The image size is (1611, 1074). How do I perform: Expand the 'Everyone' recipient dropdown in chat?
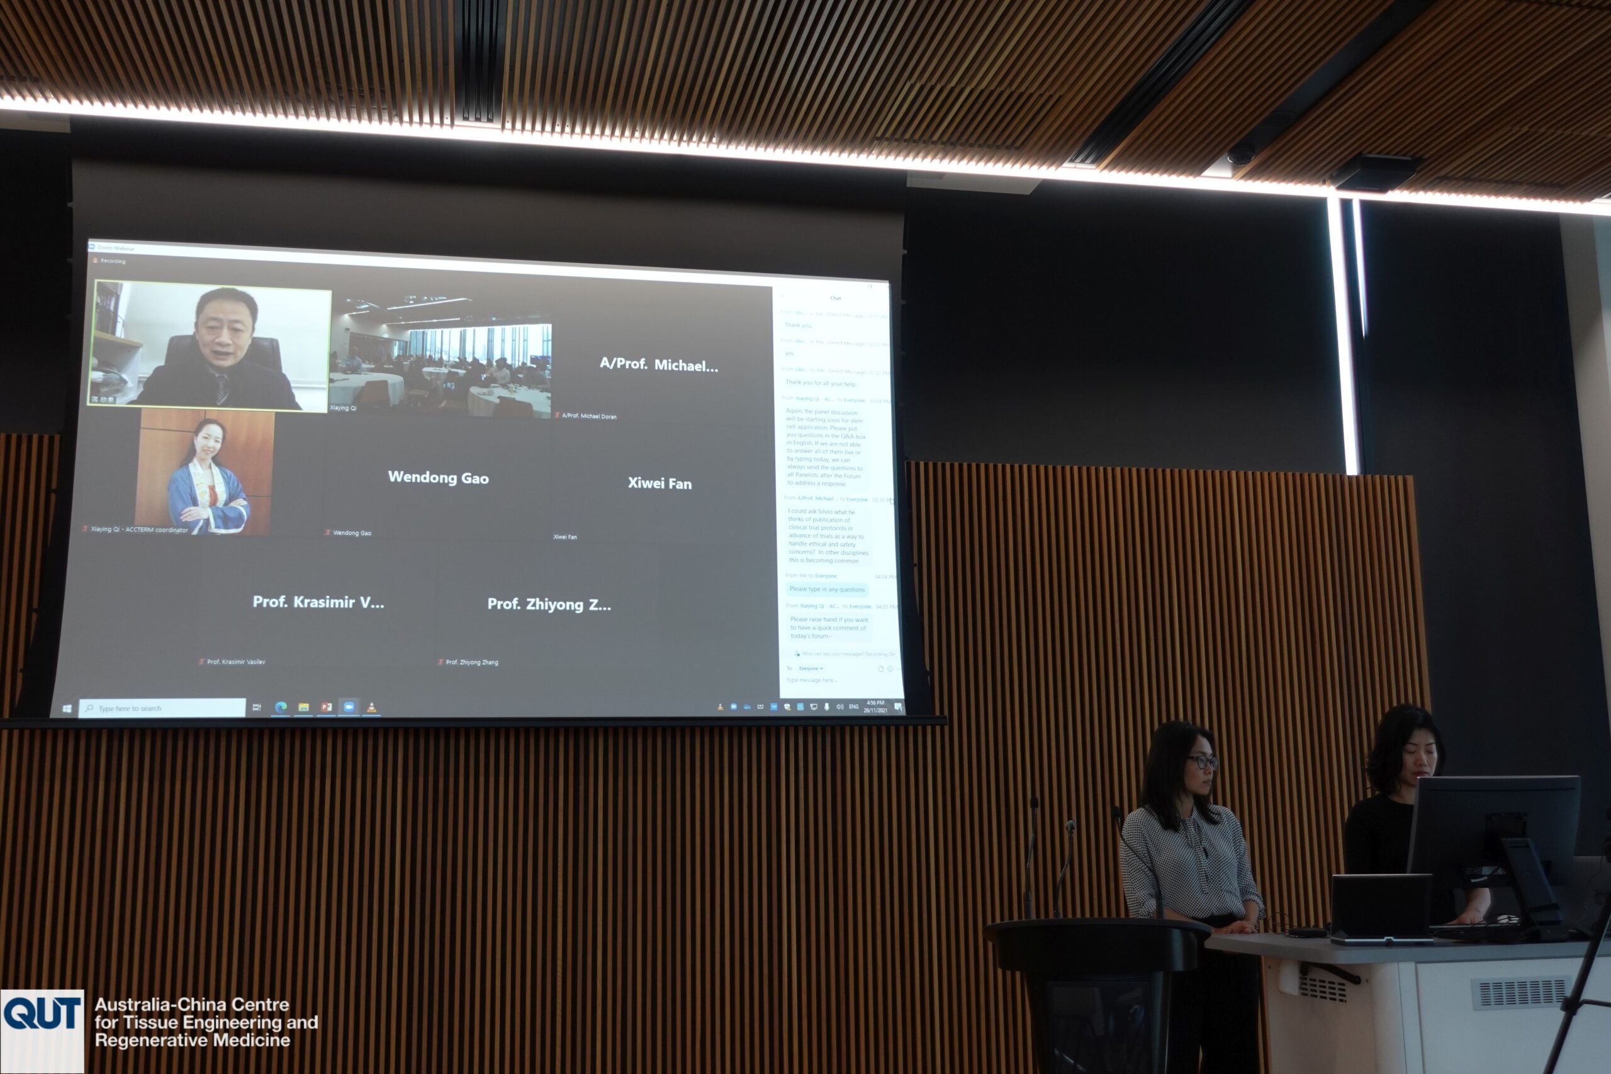click(x=811, y=669)
